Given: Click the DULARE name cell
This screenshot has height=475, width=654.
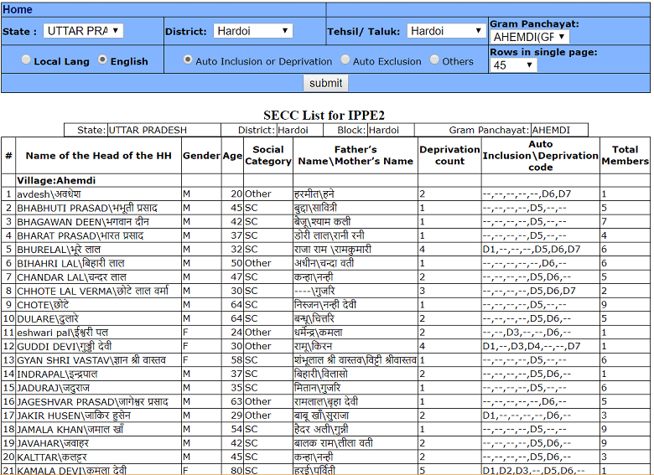Looking at the screenshot, I should (98, 318).
